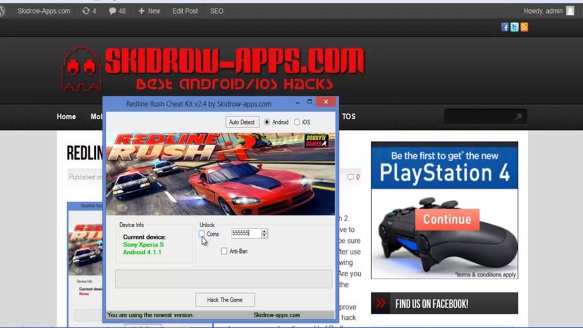Click the coins amount field showing 555555

(x=246, y=233)
